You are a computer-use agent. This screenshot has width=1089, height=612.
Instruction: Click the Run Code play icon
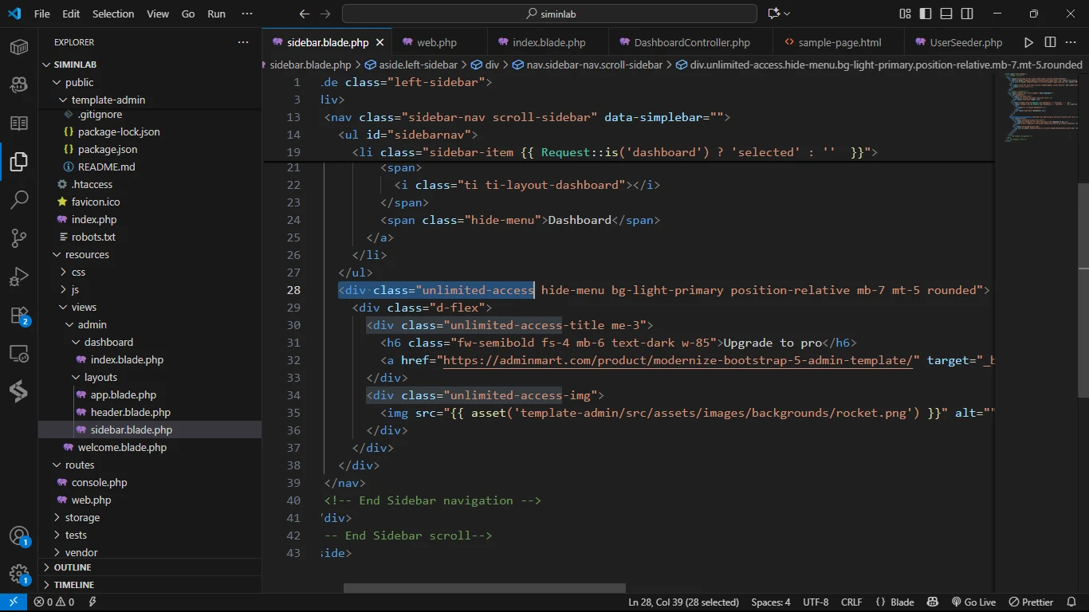(x=1028, y=42)
